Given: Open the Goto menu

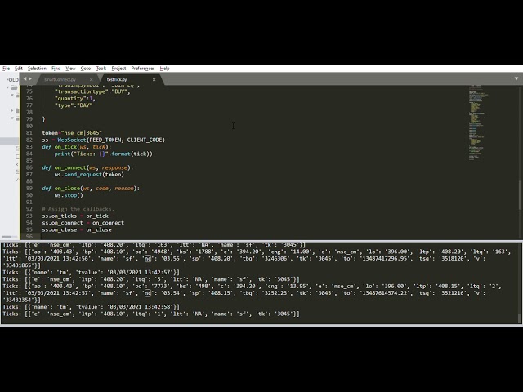Looking at the screenshot, I should pos(85,69).
